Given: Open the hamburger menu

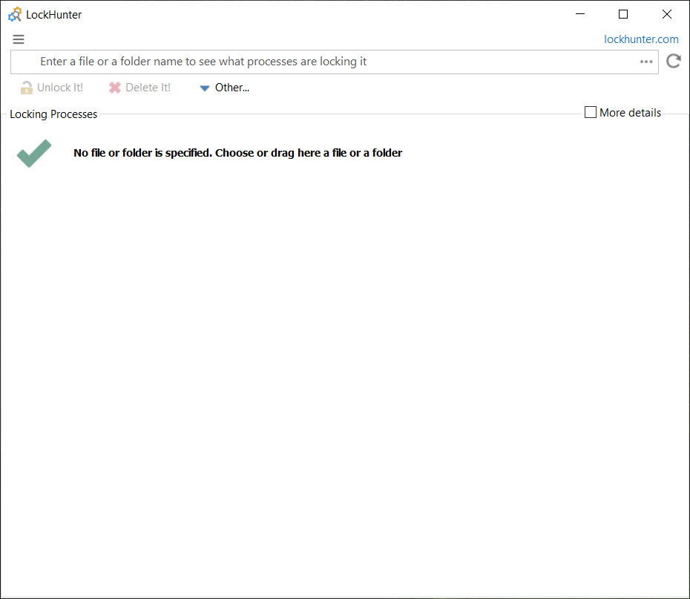Looking at the screenshot, I should (x=19, y=39).
